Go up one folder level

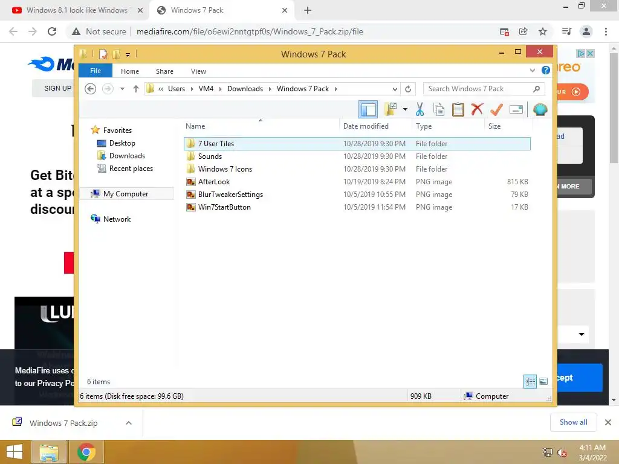point(136,89)
